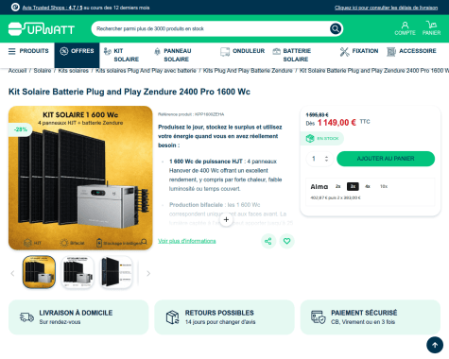
Task: Click previous thumbnail arrow
Action: [x=12, y=273]
